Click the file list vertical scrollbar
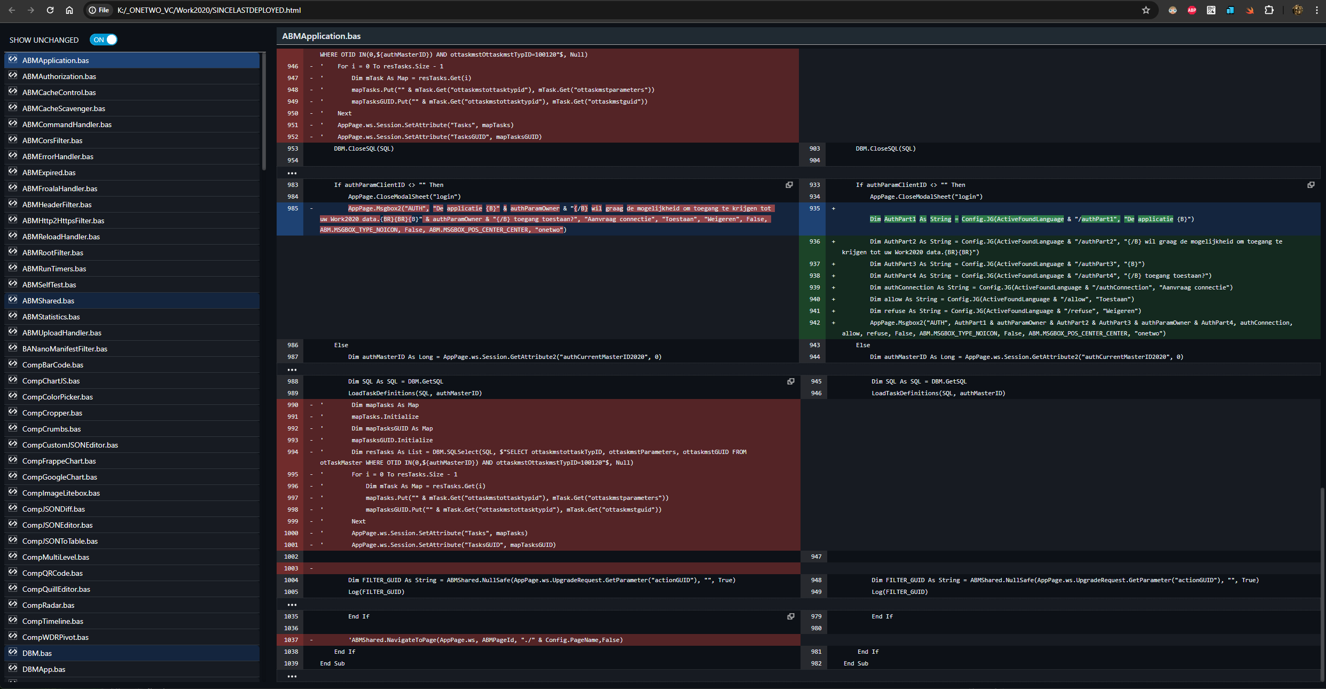Viewport: 1326px width, 689px height. pos(264,112)
